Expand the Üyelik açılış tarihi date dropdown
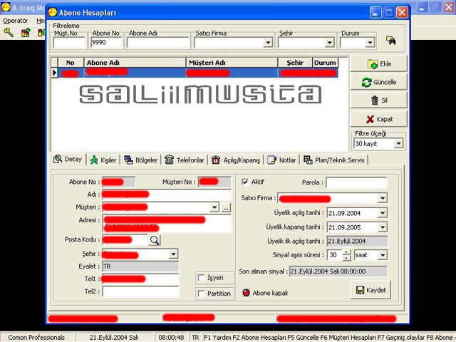The height and width of the screenshot is (342, 456). click(x=383, y=213)
